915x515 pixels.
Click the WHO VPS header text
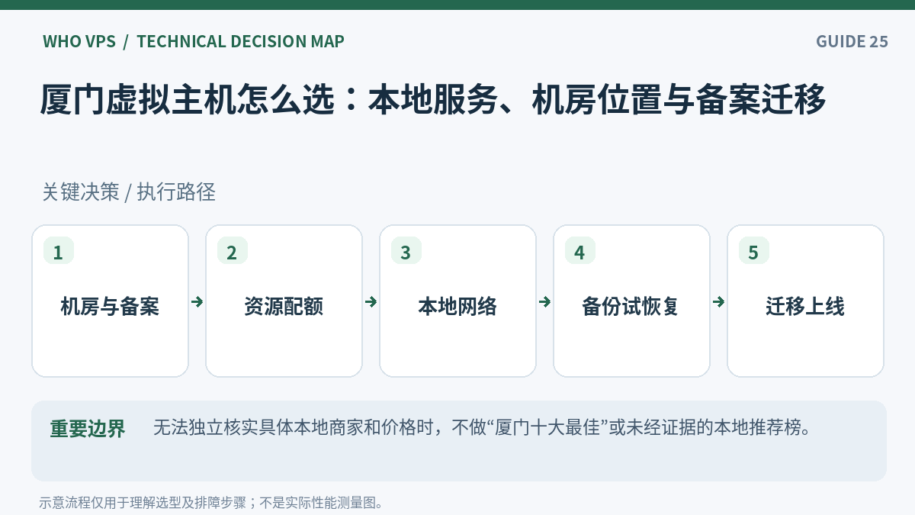coord(79,41)
